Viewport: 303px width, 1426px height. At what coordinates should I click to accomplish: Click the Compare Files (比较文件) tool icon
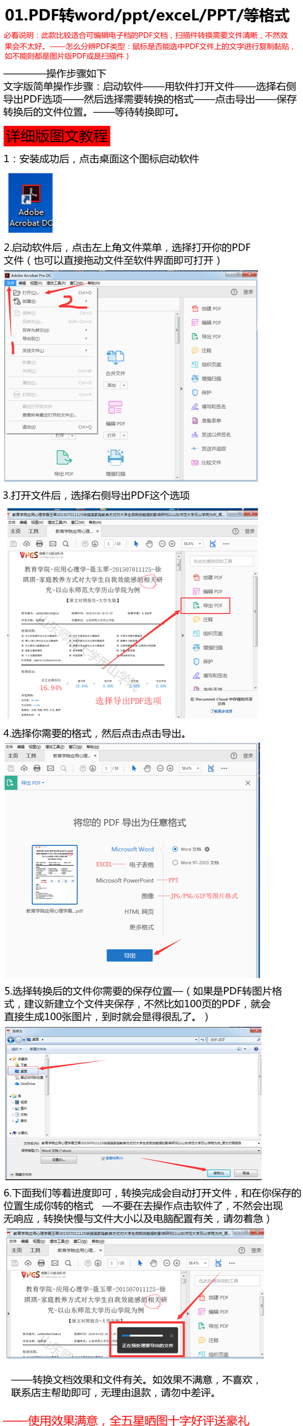point(195,462)
